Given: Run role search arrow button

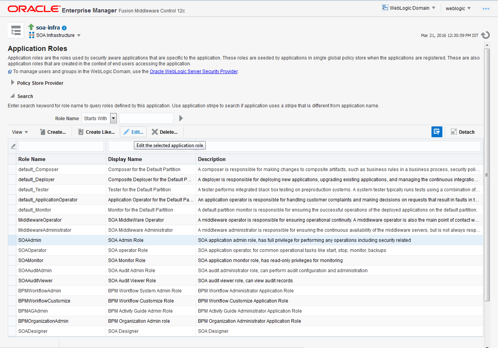Looking at the screenshot, I should pos(181,118).
